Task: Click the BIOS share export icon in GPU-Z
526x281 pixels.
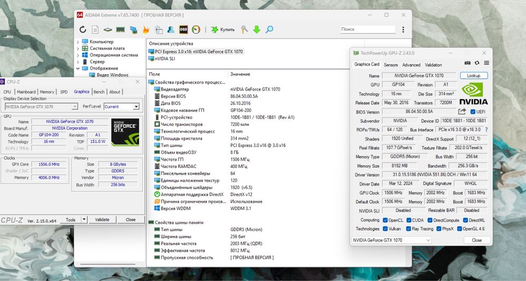Action: point(462,111)
